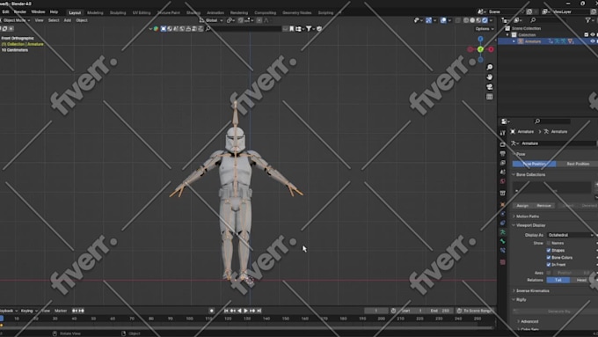Select wireframe viewport shading icon
The width and height of the screenshot is (598, 337).
click(x=466, y=20)
